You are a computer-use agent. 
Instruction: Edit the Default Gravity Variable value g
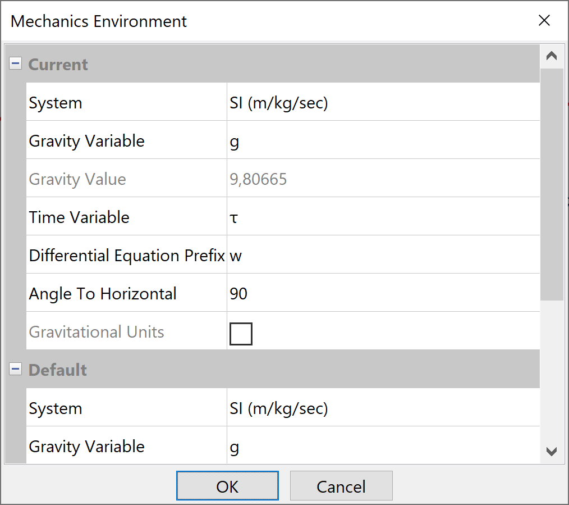(x=383, y=447)
